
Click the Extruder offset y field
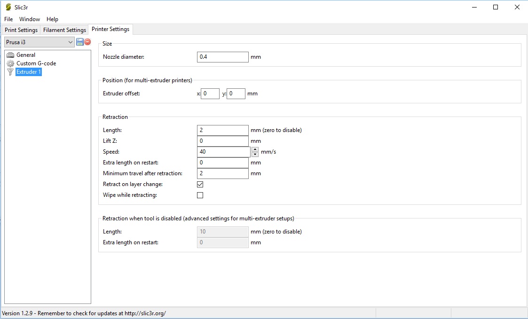(236, 93)
